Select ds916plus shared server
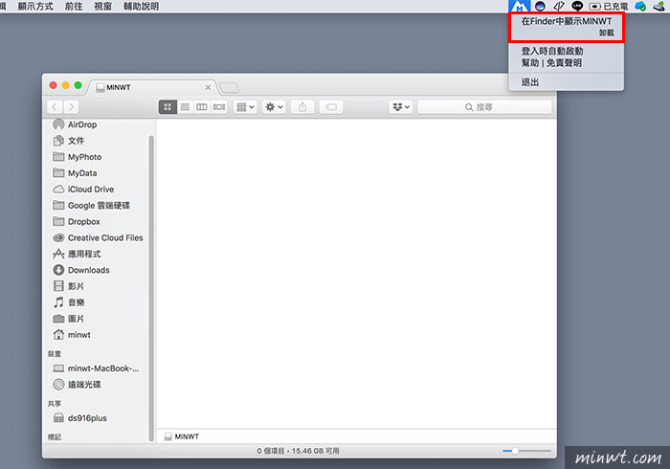670x469 pixels. point(79,418)
